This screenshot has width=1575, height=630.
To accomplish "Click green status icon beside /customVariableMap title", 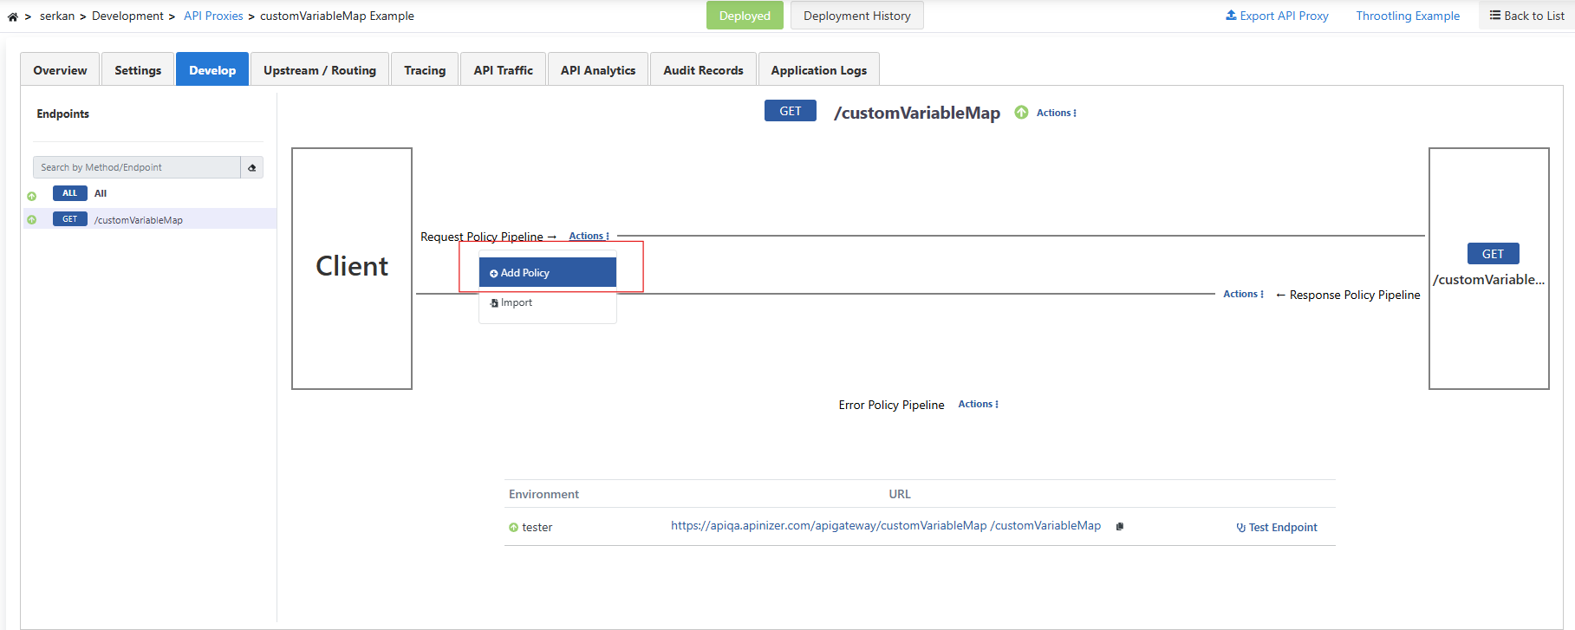I will point(1021,113).
